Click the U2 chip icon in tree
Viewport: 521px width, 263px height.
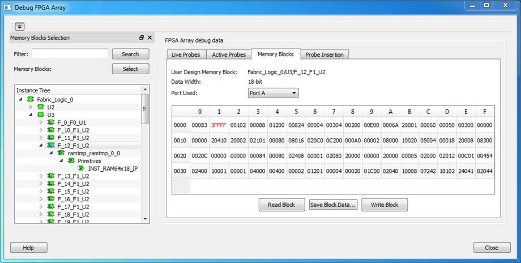click(x=41, y=107)
